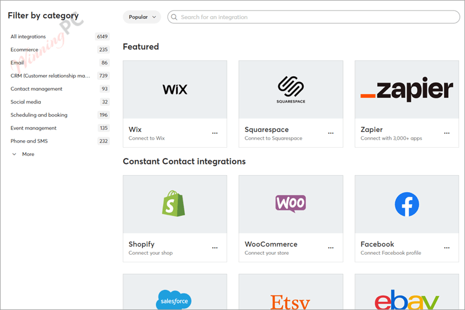
Task: Open the Zapier logo tile
Action: click(x=407, y=89)
